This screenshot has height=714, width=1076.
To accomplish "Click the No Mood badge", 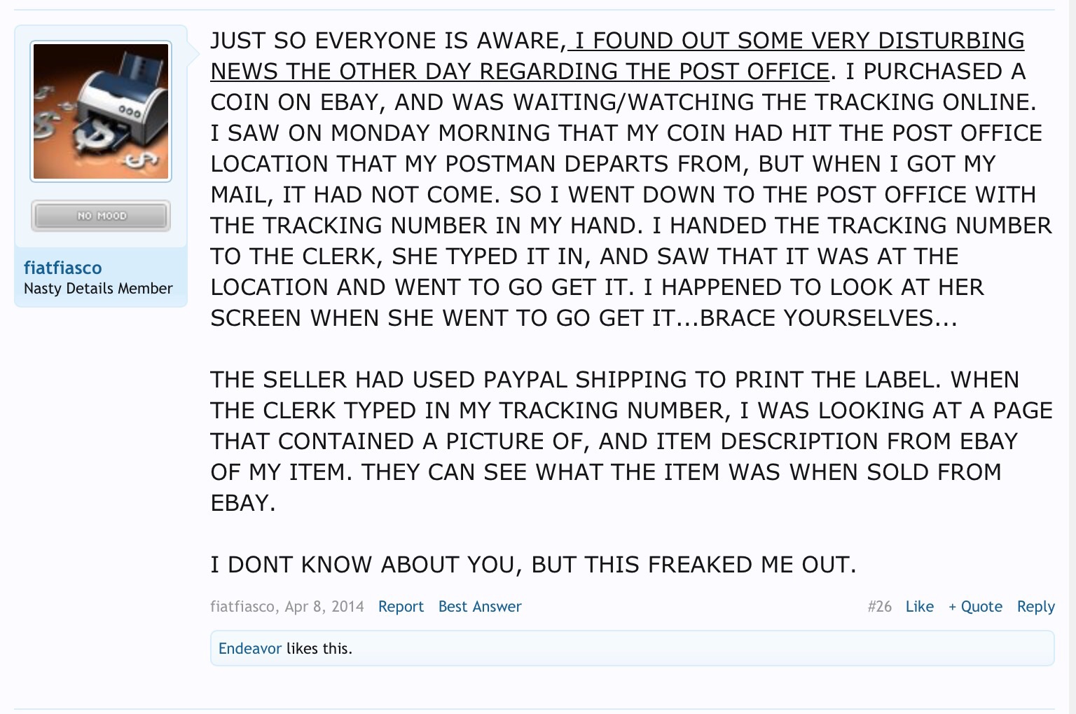I will click(101, 216).
